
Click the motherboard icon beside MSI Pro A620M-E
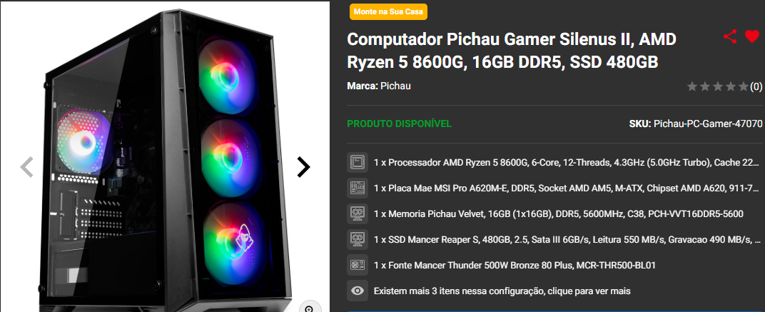pyautogui.click(x=357, y=188)
